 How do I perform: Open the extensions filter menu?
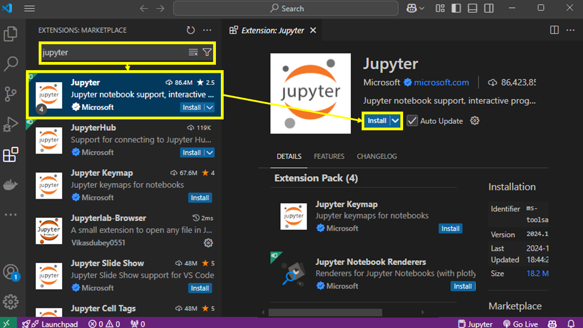point(207,52)
